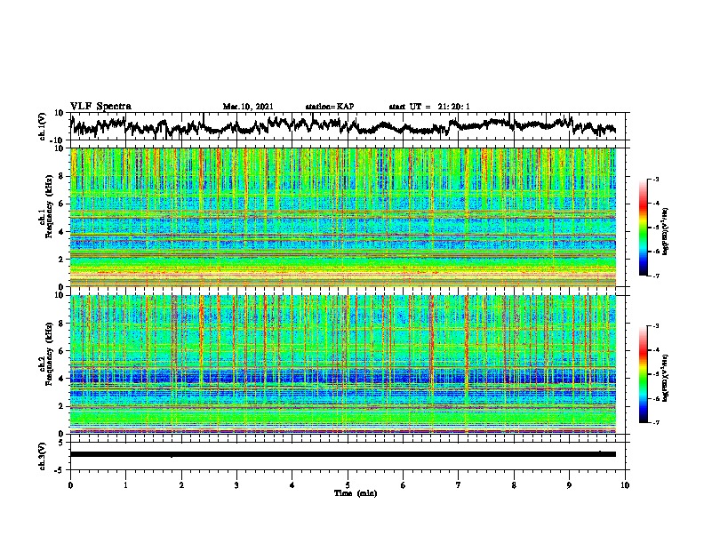704x544 pixels.
Task: Click the "9" minute tick on time axis
Action: pyautogui.click(x=569, y=485)
